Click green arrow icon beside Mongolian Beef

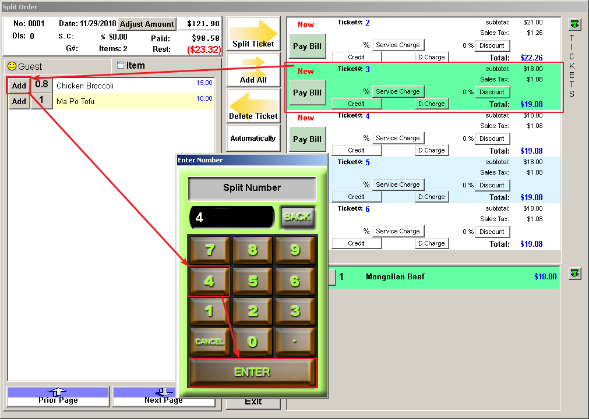574,273
